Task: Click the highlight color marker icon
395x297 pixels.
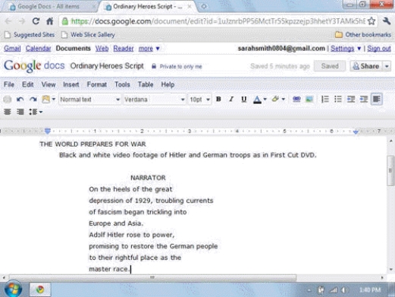Action: (275, 99)
